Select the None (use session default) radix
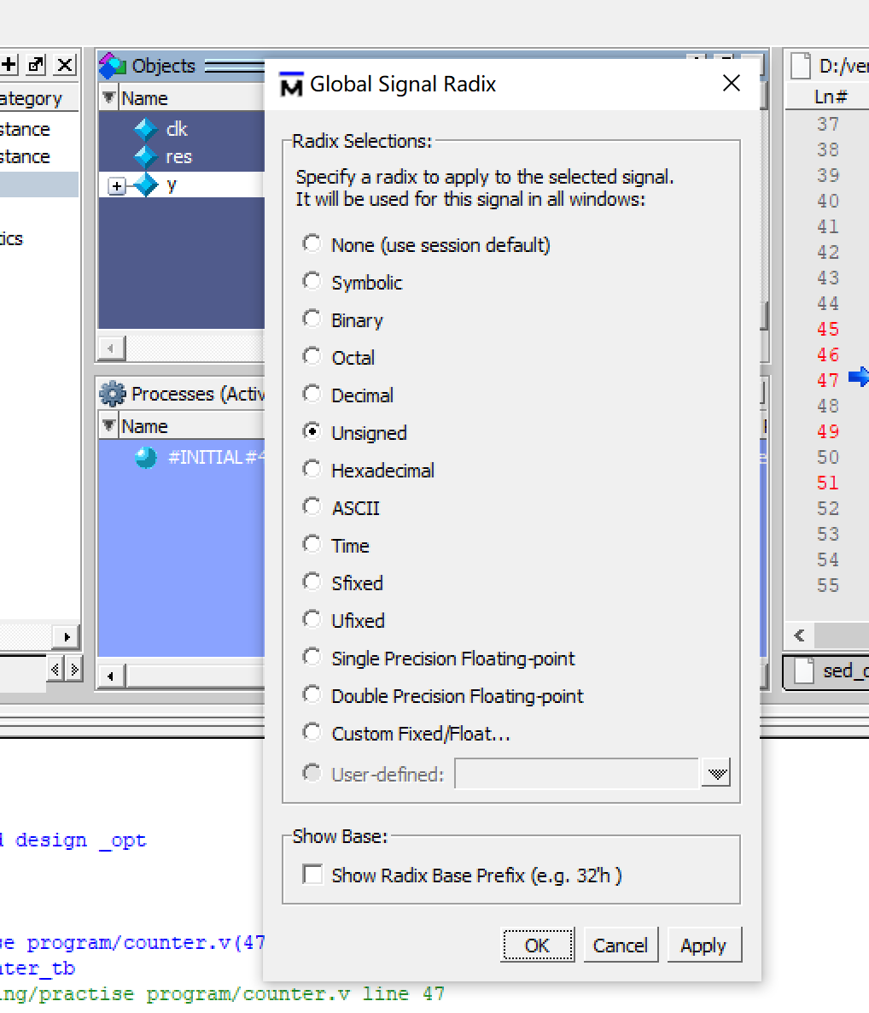869x1013 pixels. pos(312,244)
